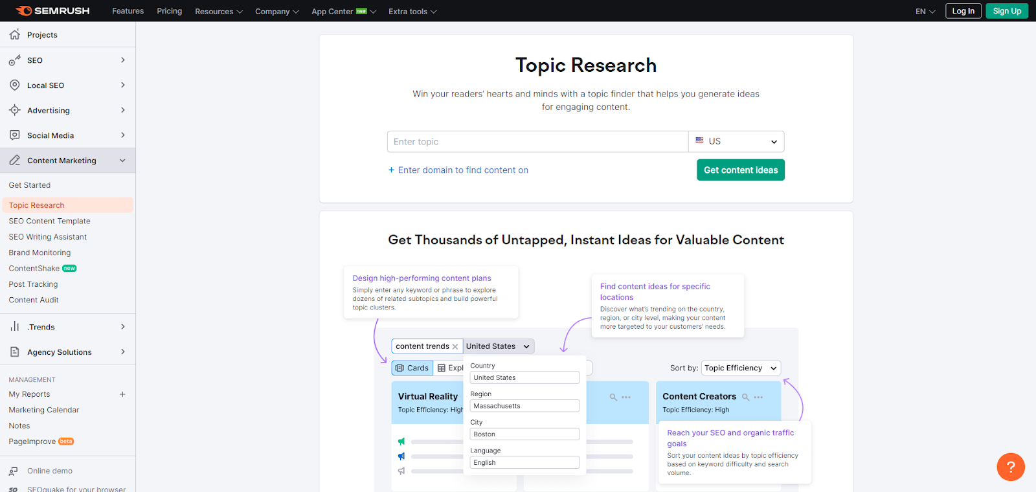This screenshot has width=1036, height=492.
Task: Select the Cards view tab
Action: tap(412, 368)
